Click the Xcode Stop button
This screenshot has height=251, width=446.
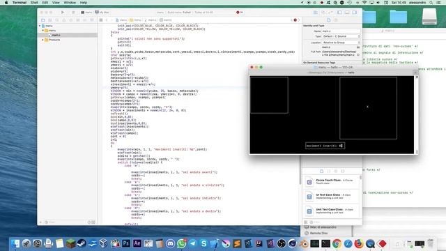[73, 13]
